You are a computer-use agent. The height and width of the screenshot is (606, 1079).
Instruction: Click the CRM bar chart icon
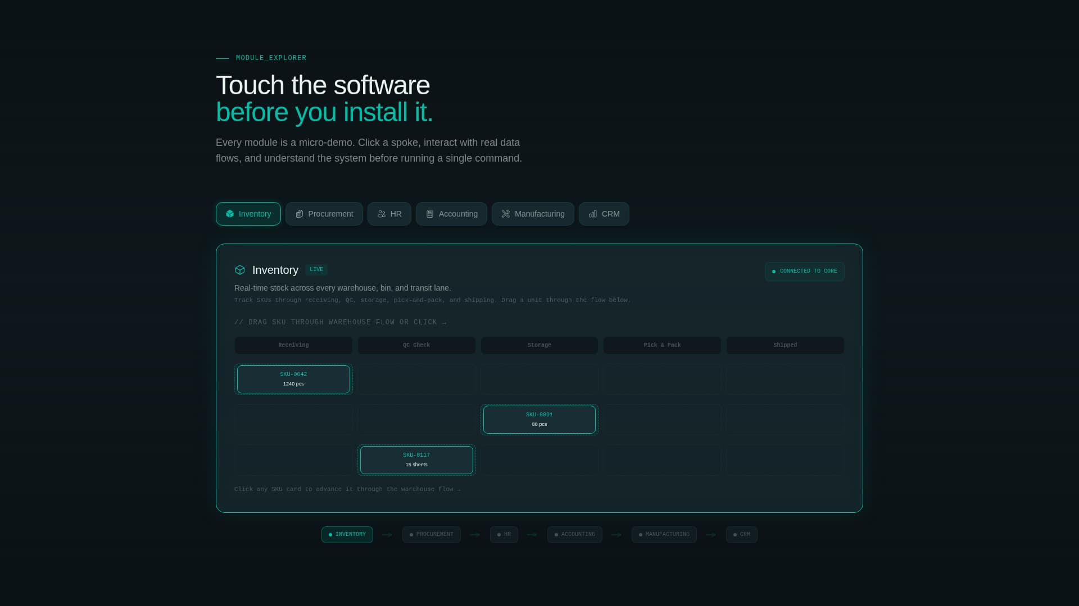[x=593, y=214]
